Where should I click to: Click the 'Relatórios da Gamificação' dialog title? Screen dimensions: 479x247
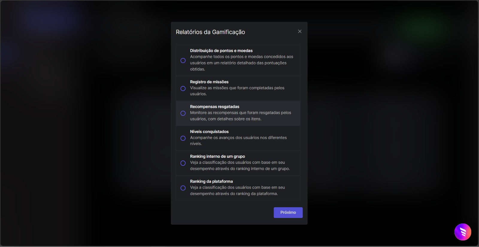[210, 32]
